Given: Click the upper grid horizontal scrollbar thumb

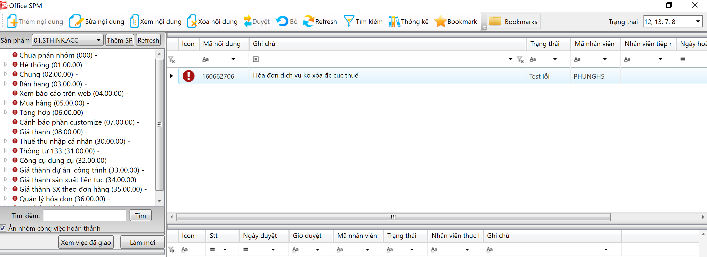Looking at the screenshot, I should [393, 217].
